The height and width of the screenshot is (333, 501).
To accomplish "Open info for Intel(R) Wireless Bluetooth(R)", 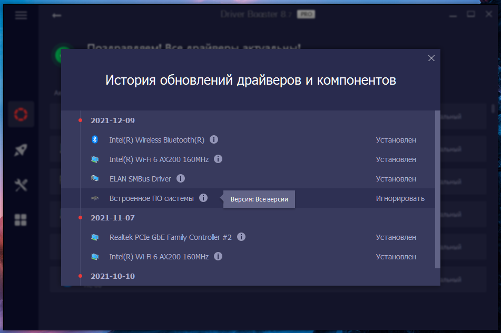I will pos(214,139).
